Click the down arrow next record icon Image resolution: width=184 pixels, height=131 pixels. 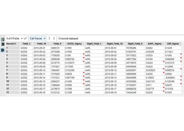click(x=54, y=38)
